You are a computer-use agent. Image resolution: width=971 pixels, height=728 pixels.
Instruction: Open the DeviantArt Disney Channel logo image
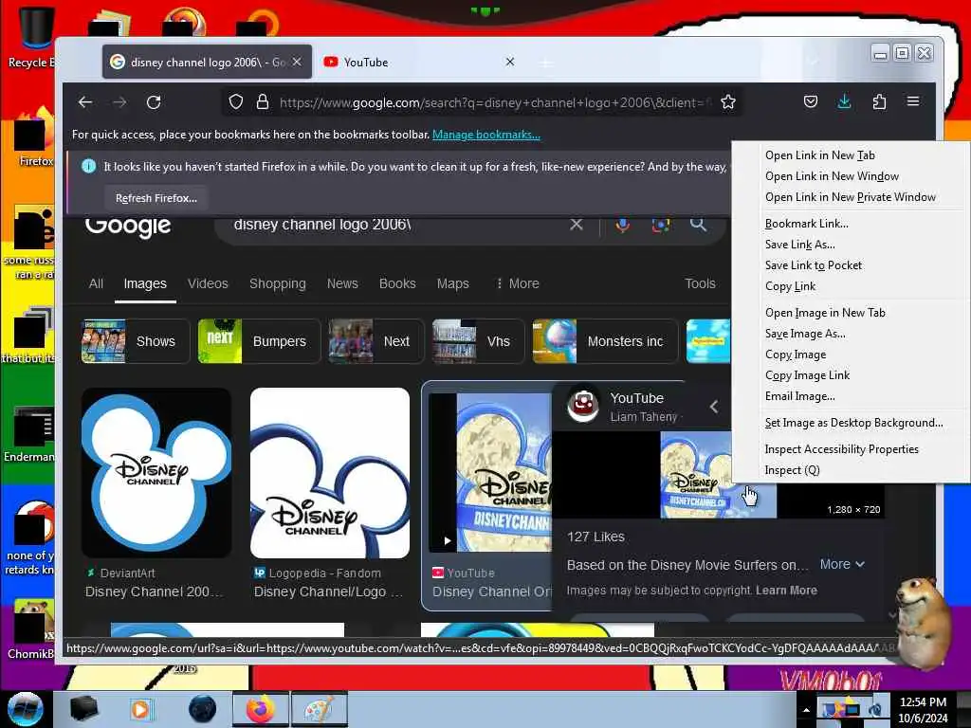pos(156,473)
